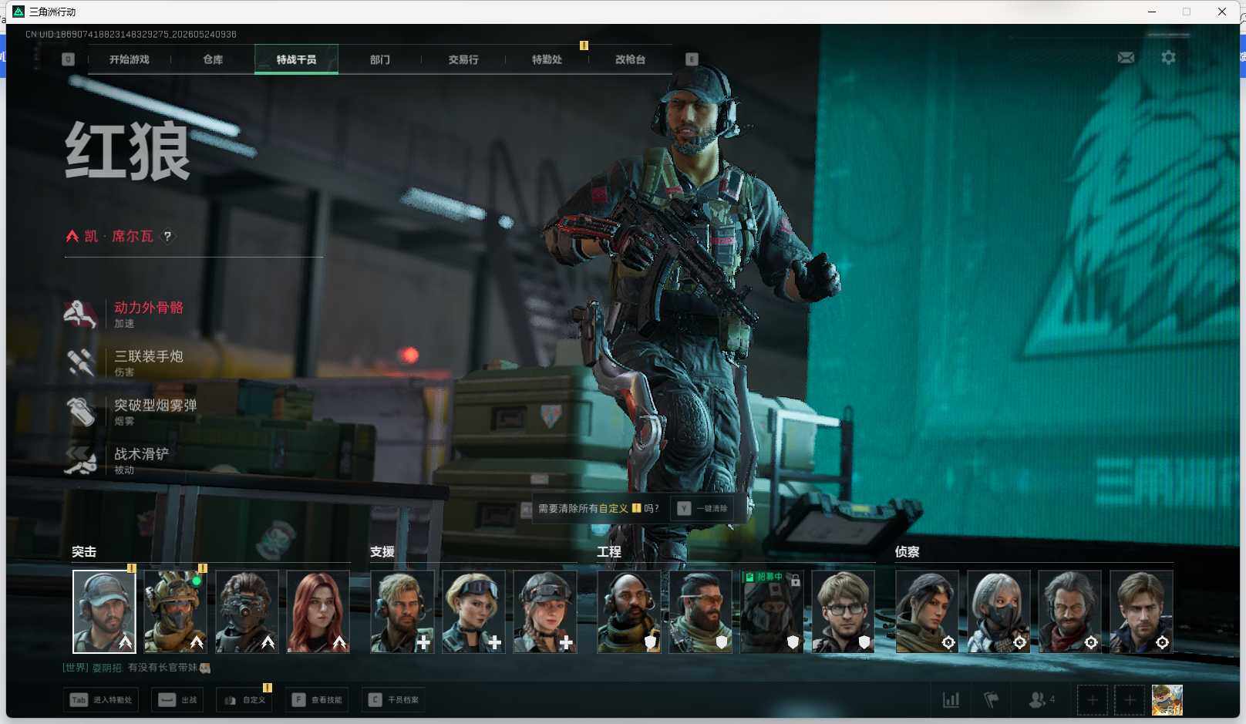Click the 三联装手炮 skill name

pos(149,356)
